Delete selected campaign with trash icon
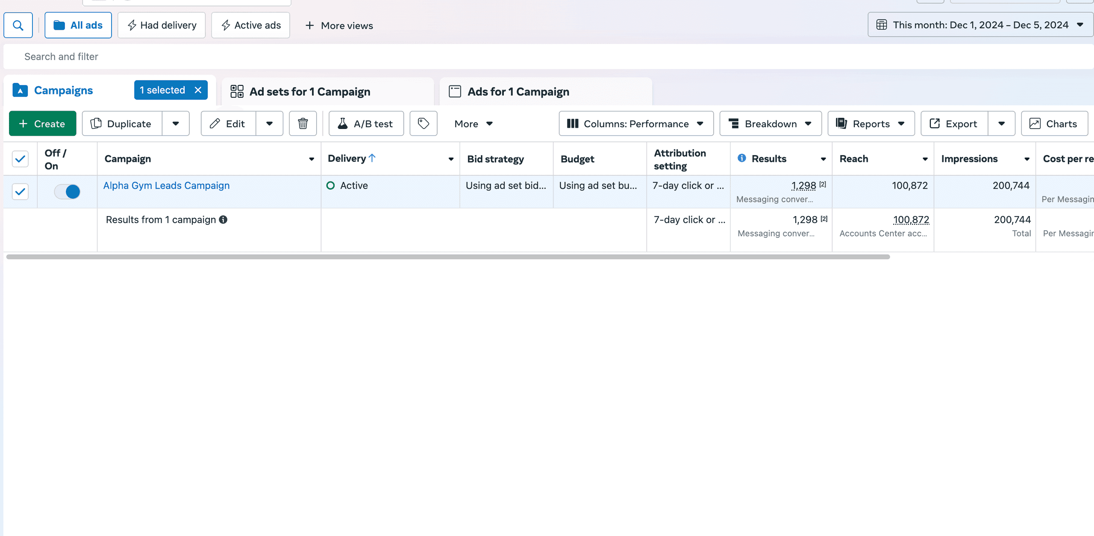Viewport: 1094px width, 536px height. [x=303, y=124]
